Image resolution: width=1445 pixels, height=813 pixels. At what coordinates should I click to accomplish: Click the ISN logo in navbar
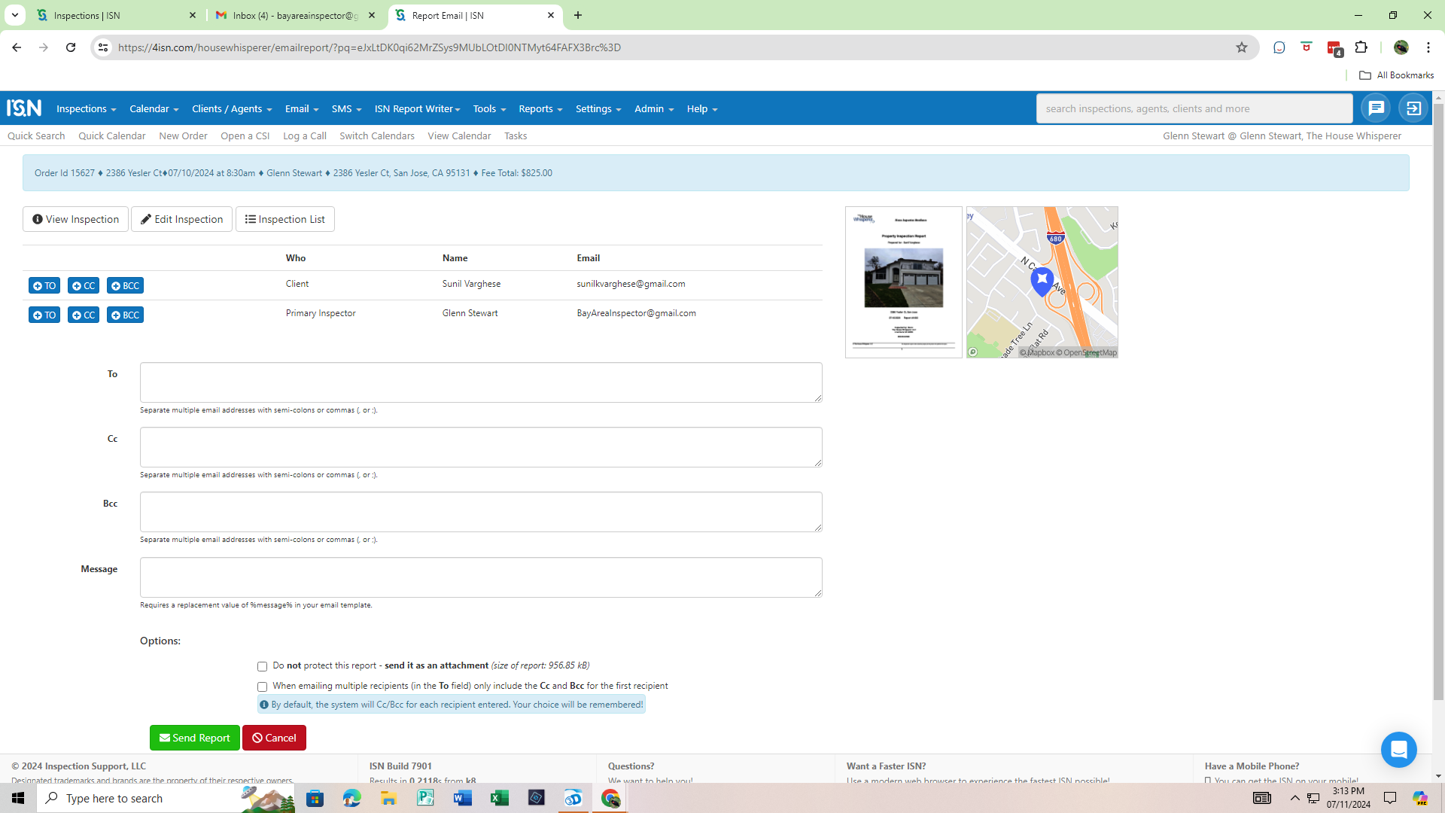tap(24, 108)
